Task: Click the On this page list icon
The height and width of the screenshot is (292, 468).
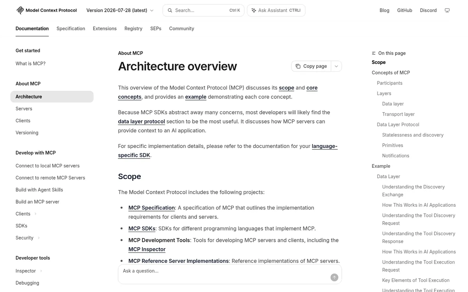Action: (374, 53)
